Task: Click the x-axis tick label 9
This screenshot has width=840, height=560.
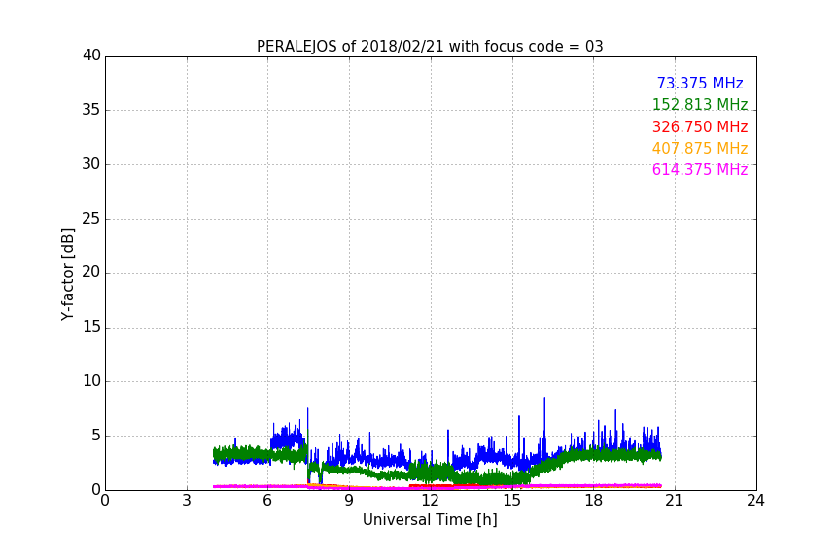Action: point(349,501)
